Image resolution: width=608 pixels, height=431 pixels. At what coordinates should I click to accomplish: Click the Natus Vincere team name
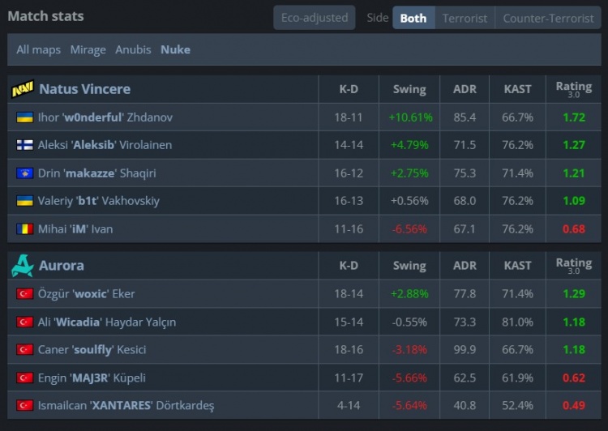pyautogui.click(x=84, y=89)
